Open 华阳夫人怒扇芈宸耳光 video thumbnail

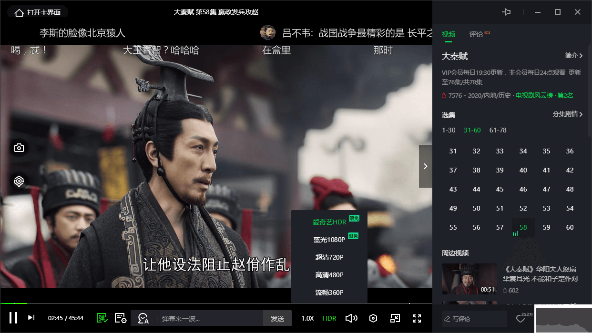(x=470, y=279)
